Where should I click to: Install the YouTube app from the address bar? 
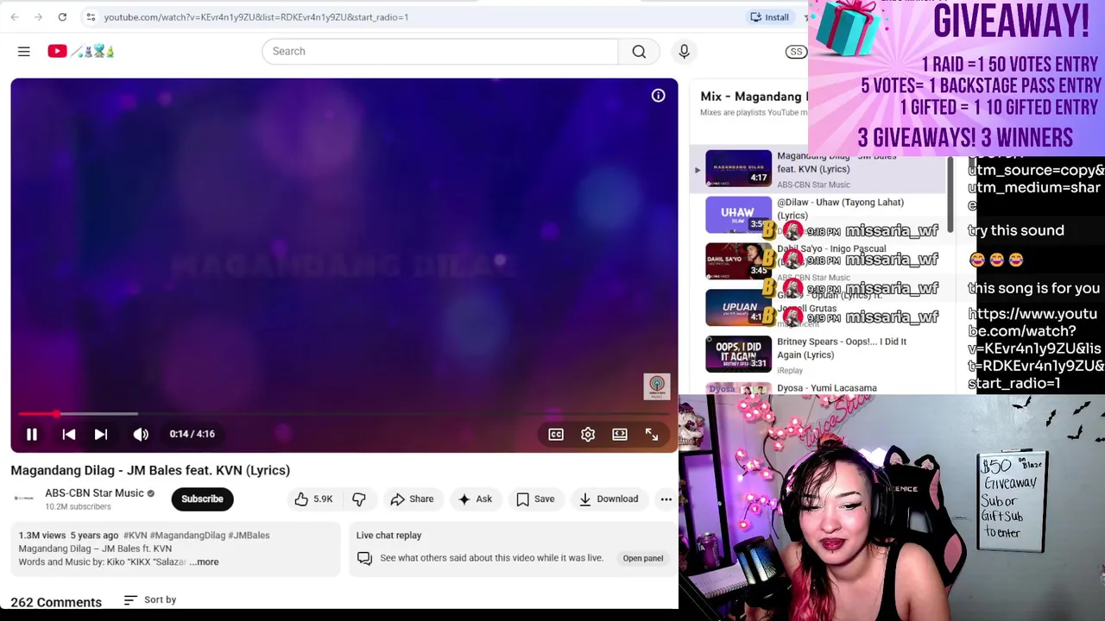click(x=769, y=17)
